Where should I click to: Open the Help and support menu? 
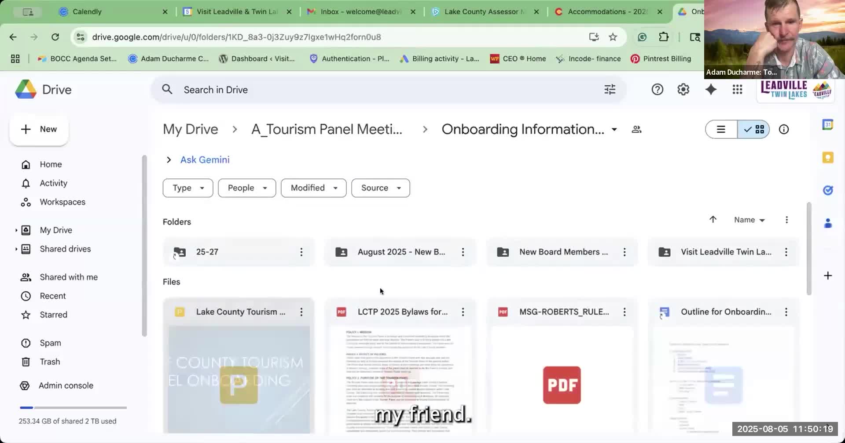(x=657, y=90)
